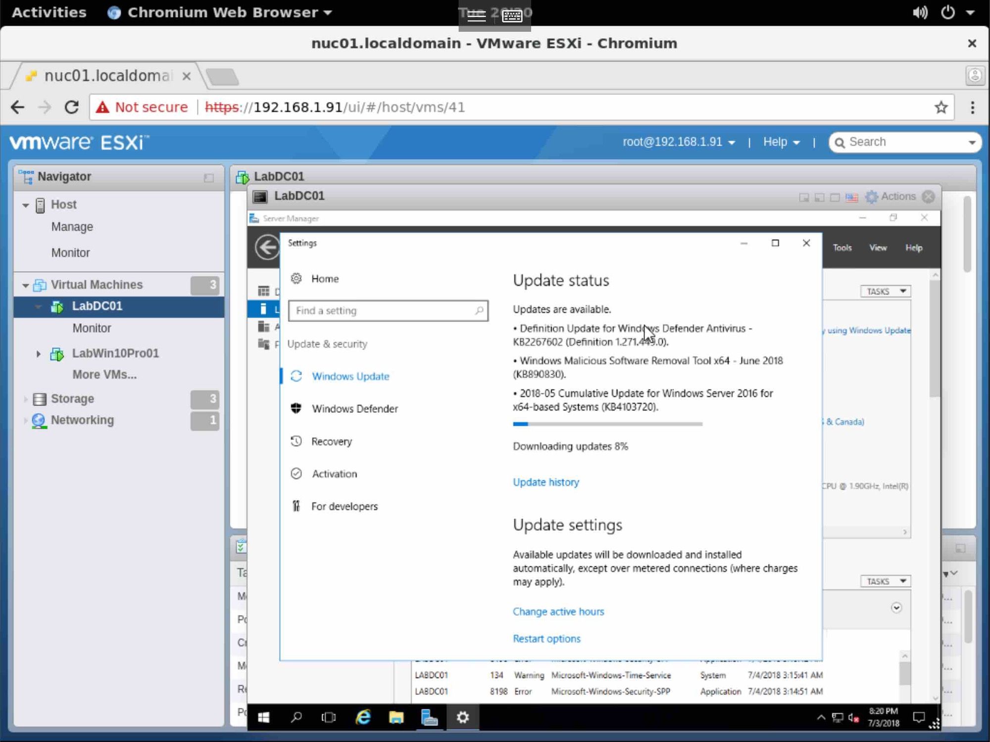Click the Settings Home gear icon

(296, 278)
